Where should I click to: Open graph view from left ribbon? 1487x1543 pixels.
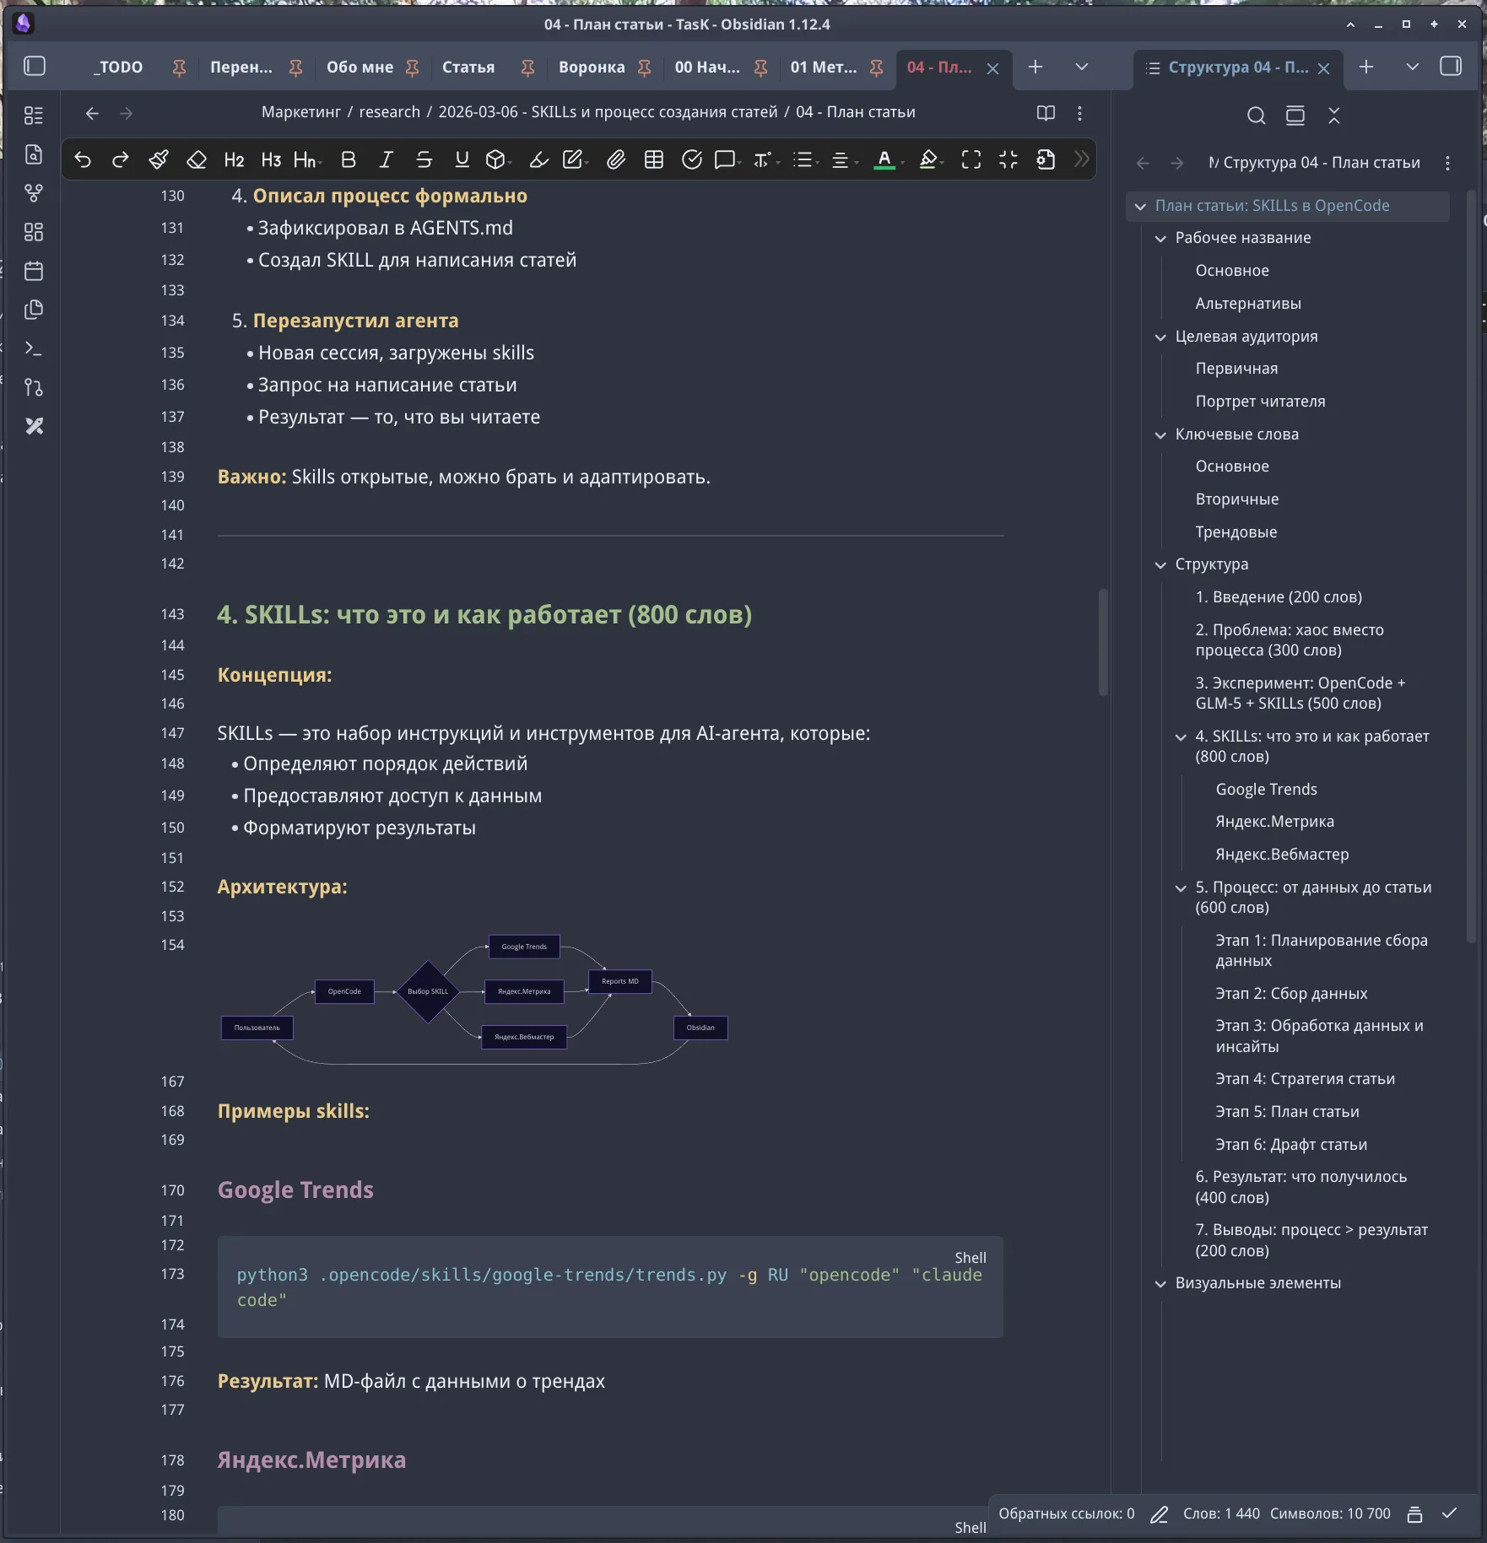tap(34, 193)
